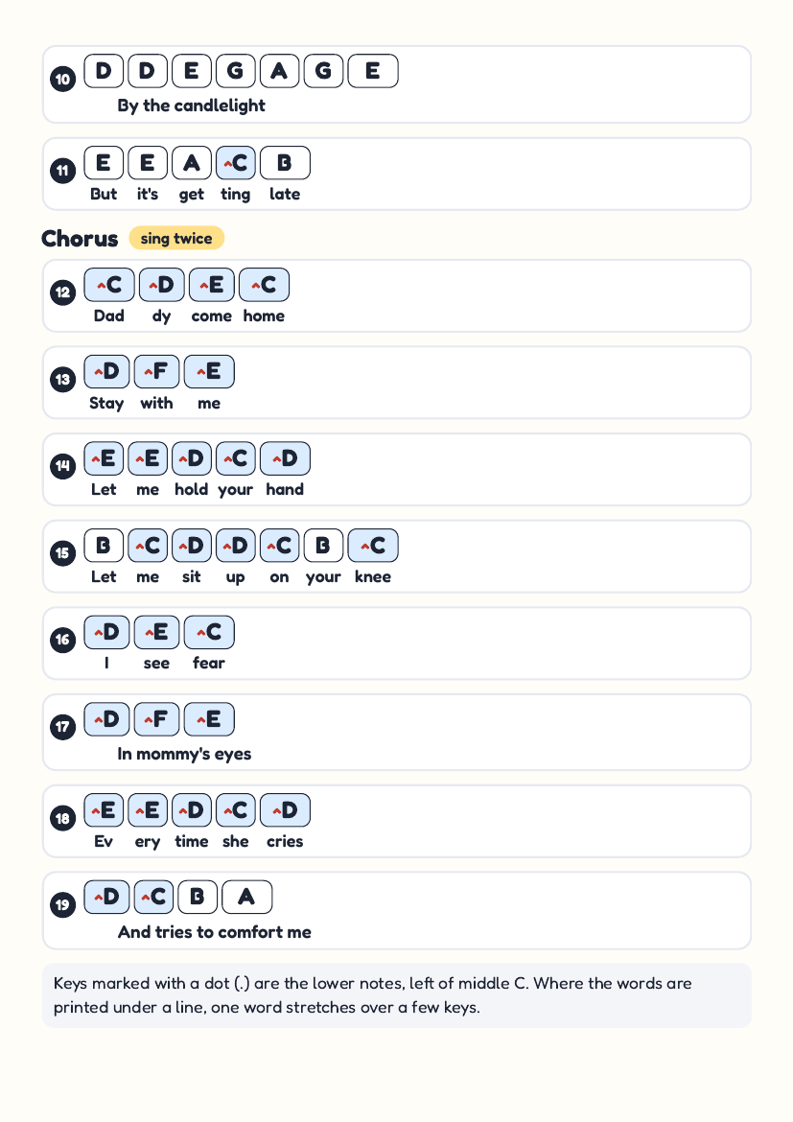This screenshot has height=1122, width=793.
Task: Select the high E key above 'see'
Action: point(156,633)
